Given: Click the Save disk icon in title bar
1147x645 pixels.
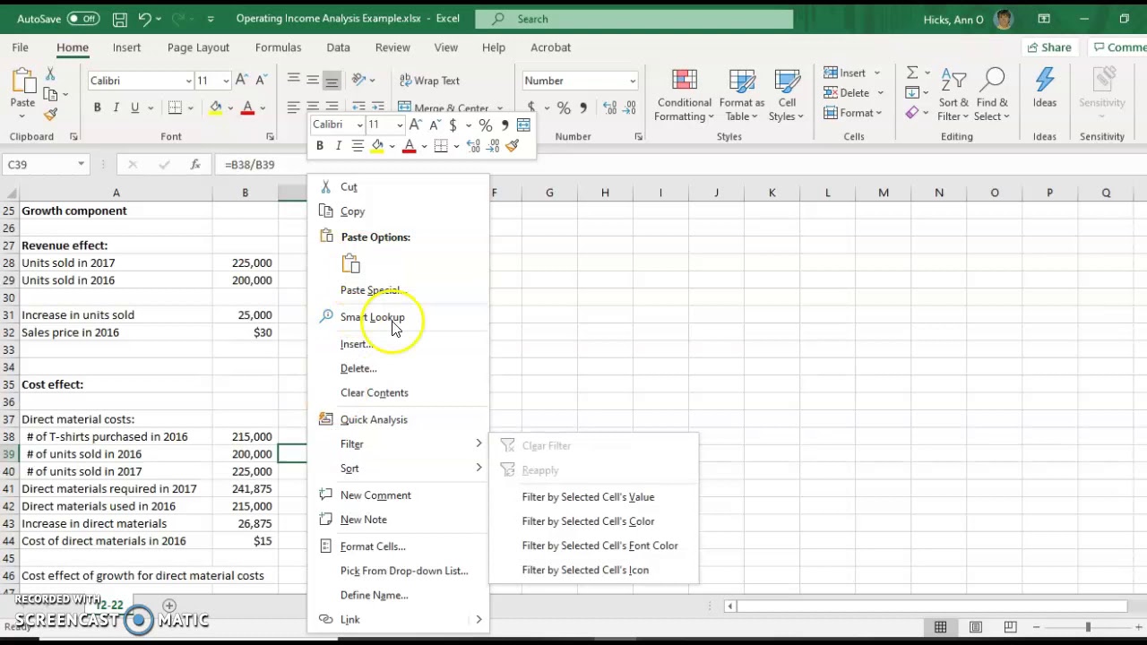Looking at the screenshot, I should [120, 19].
